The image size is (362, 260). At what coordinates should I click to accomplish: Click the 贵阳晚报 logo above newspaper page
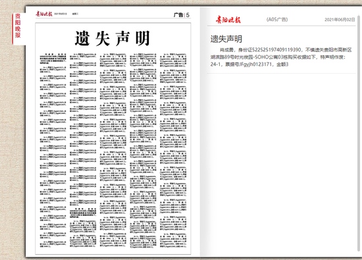[x=44, y=14]
